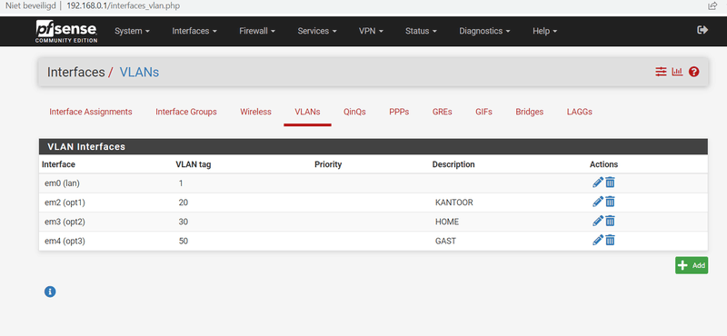
Task: Open the bar chart status icon
Action: click(677, 72)
